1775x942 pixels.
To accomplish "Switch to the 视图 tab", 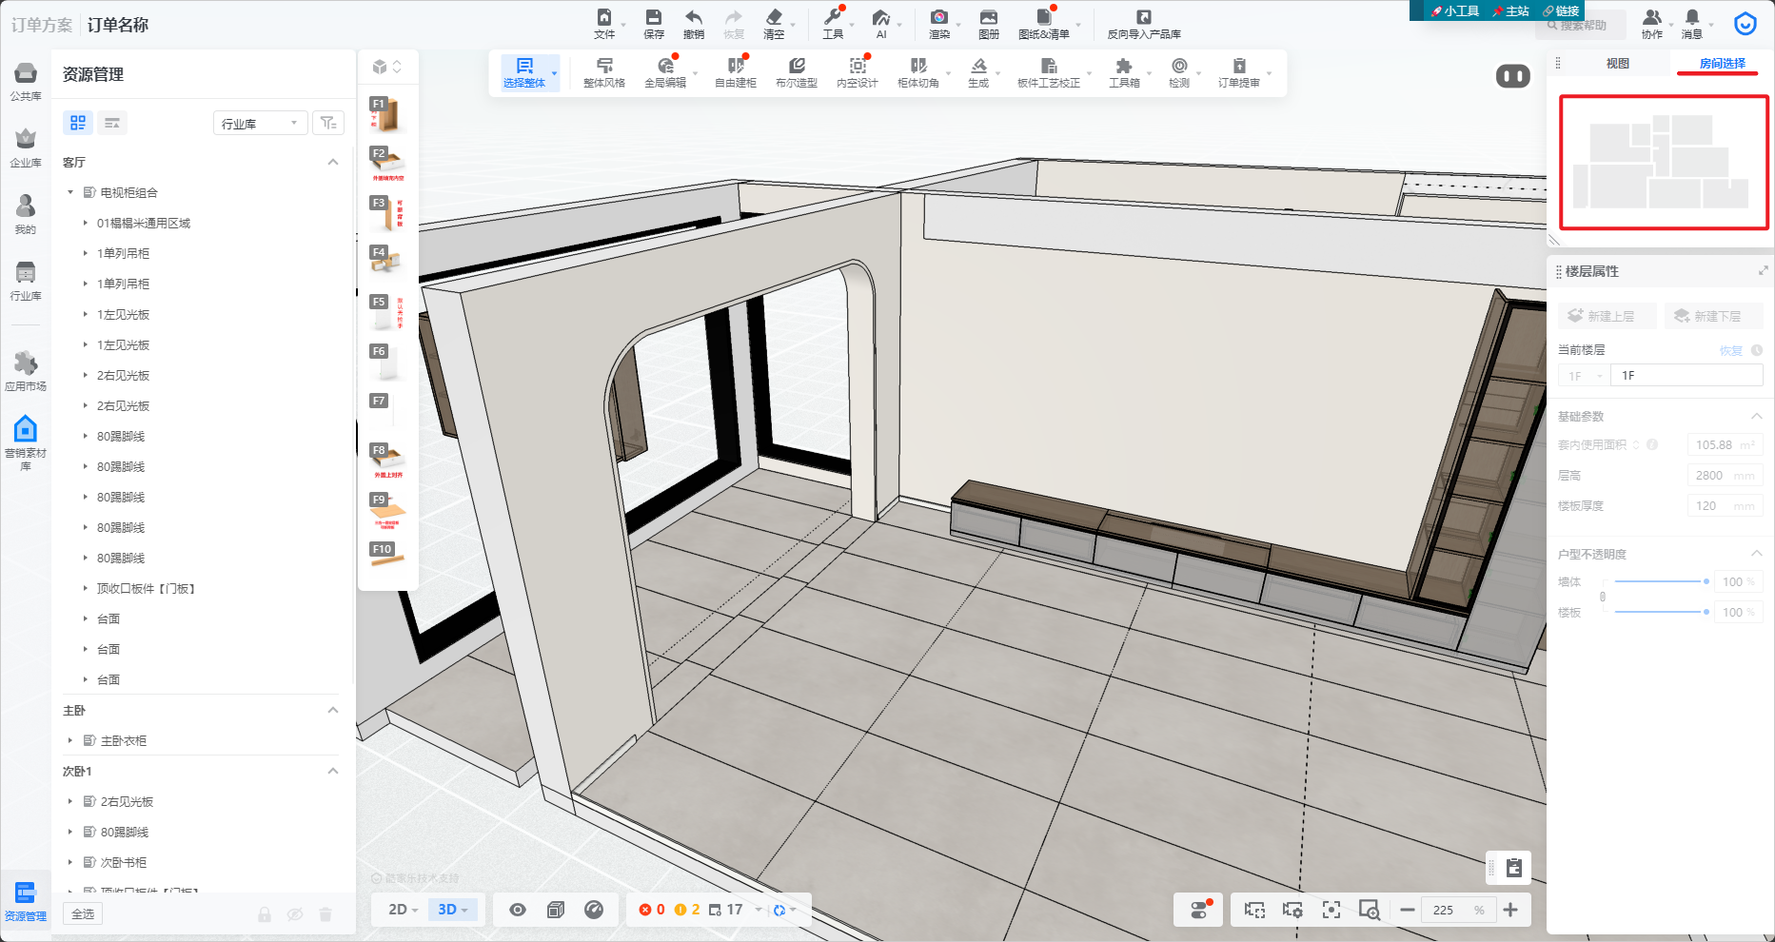I will [1617, 64].
